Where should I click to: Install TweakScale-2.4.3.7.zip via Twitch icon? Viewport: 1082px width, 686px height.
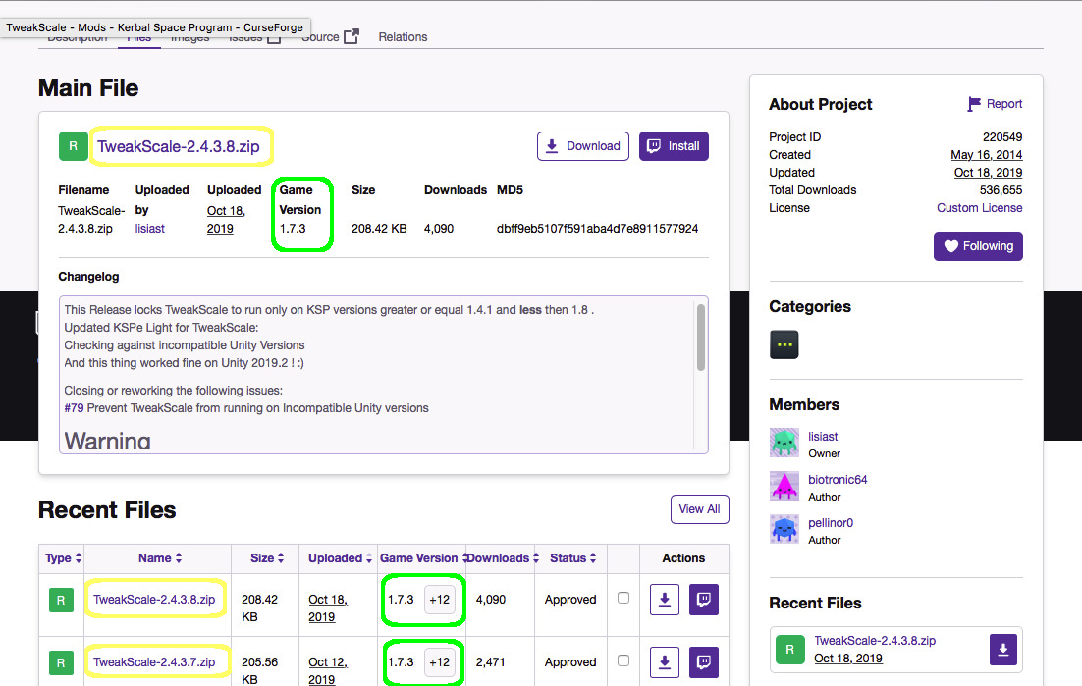[x=704, y=662]
